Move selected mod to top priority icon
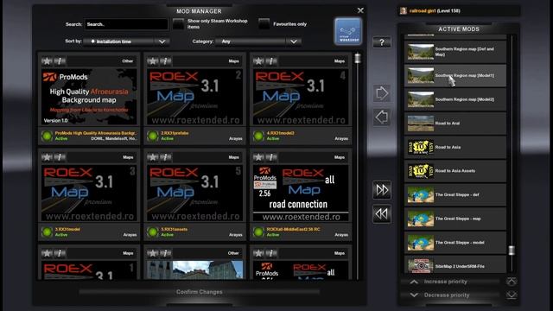 (x=512, y=282)
